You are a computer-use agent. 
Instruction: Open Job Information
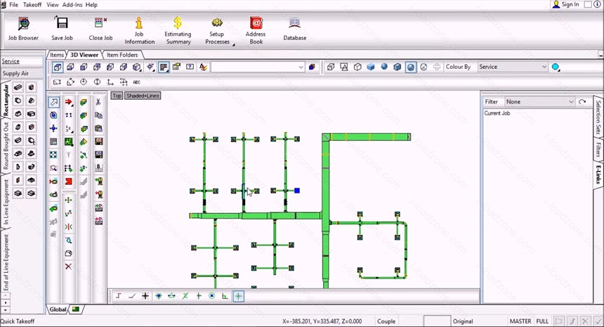[x=139, y=30]
